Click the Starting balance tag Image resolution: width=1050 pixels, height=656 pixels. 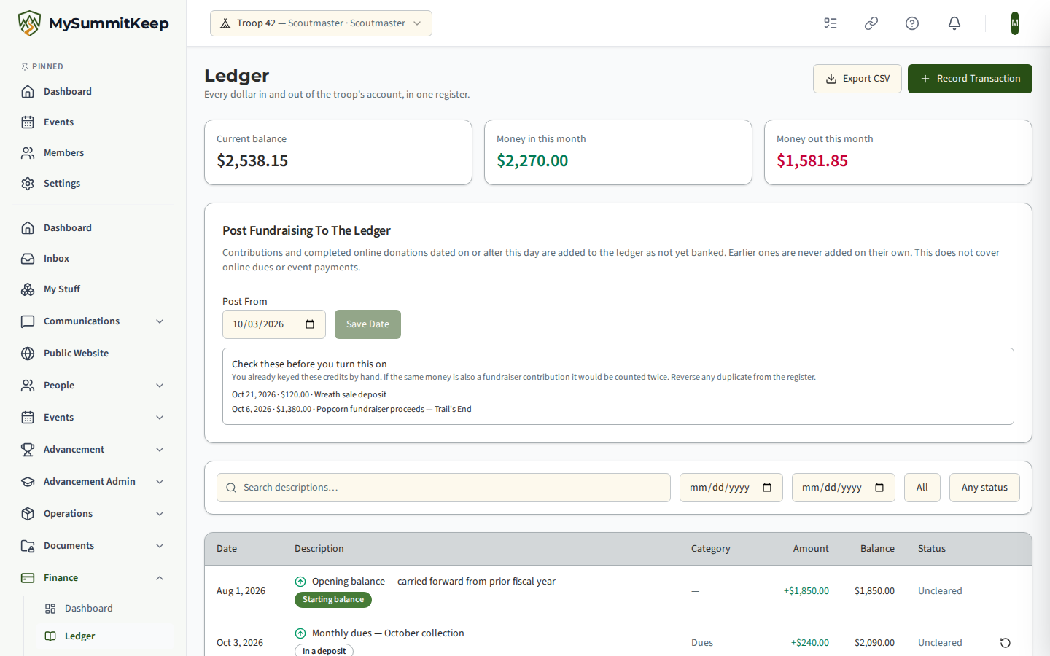pyautogui.click(x=333, y=600)
